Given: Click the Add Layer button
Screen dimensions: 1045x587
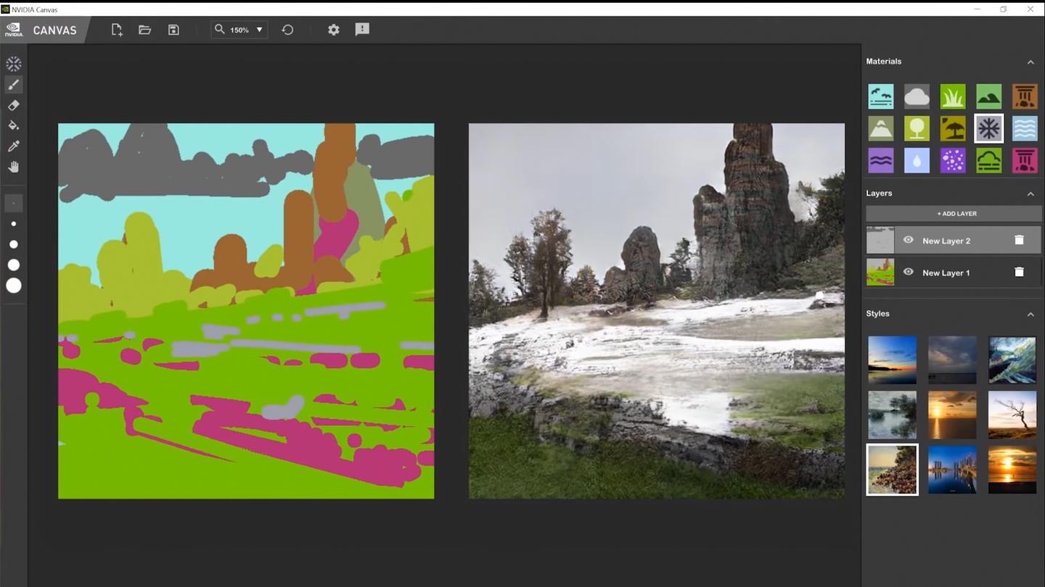Looking at the screenshot, I should 954,214.
